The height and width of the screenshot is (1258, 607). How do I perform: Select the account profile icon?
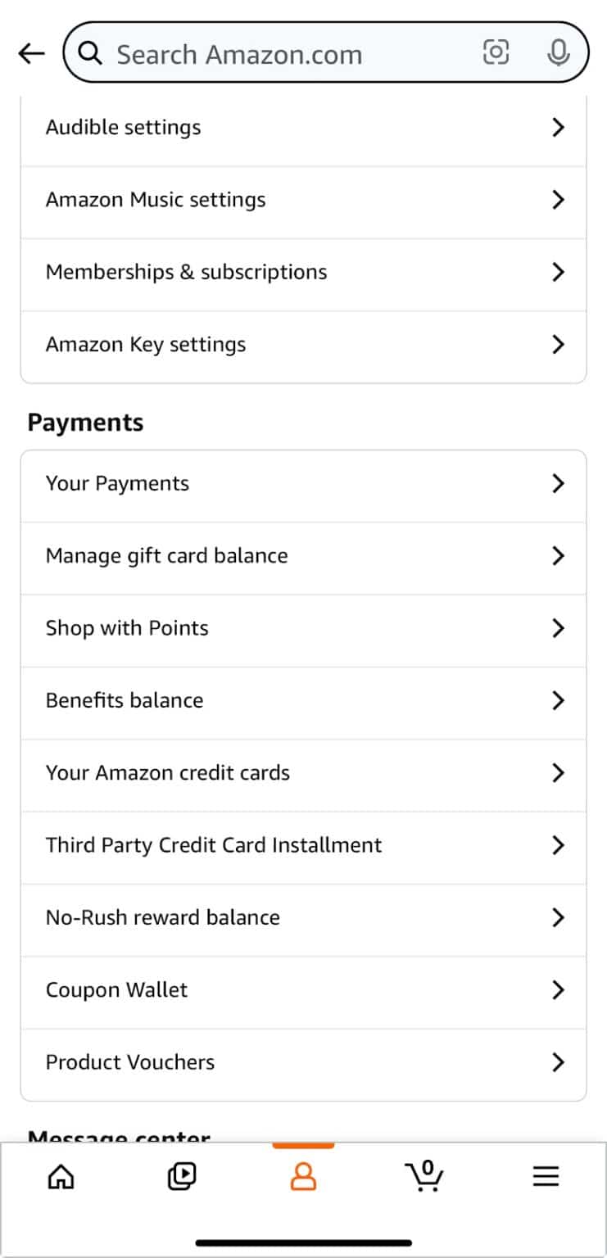[303, 1177]
